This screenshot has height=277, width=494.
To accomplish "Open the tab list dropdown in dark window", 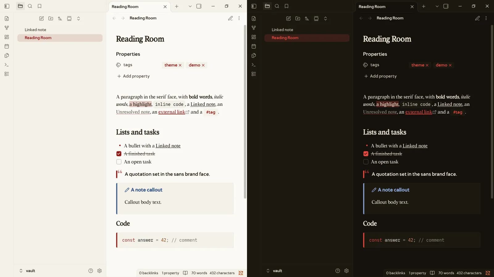I will pos(437,6).
